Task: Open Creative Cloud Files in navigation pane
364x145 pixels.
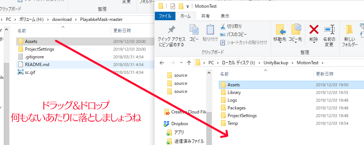Action: coord(185,112)
